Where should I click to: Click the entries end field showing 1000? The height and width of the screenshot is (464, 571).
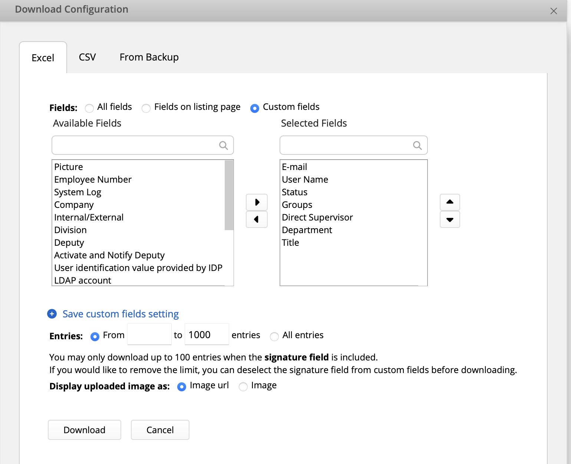(x=207, y=334)
